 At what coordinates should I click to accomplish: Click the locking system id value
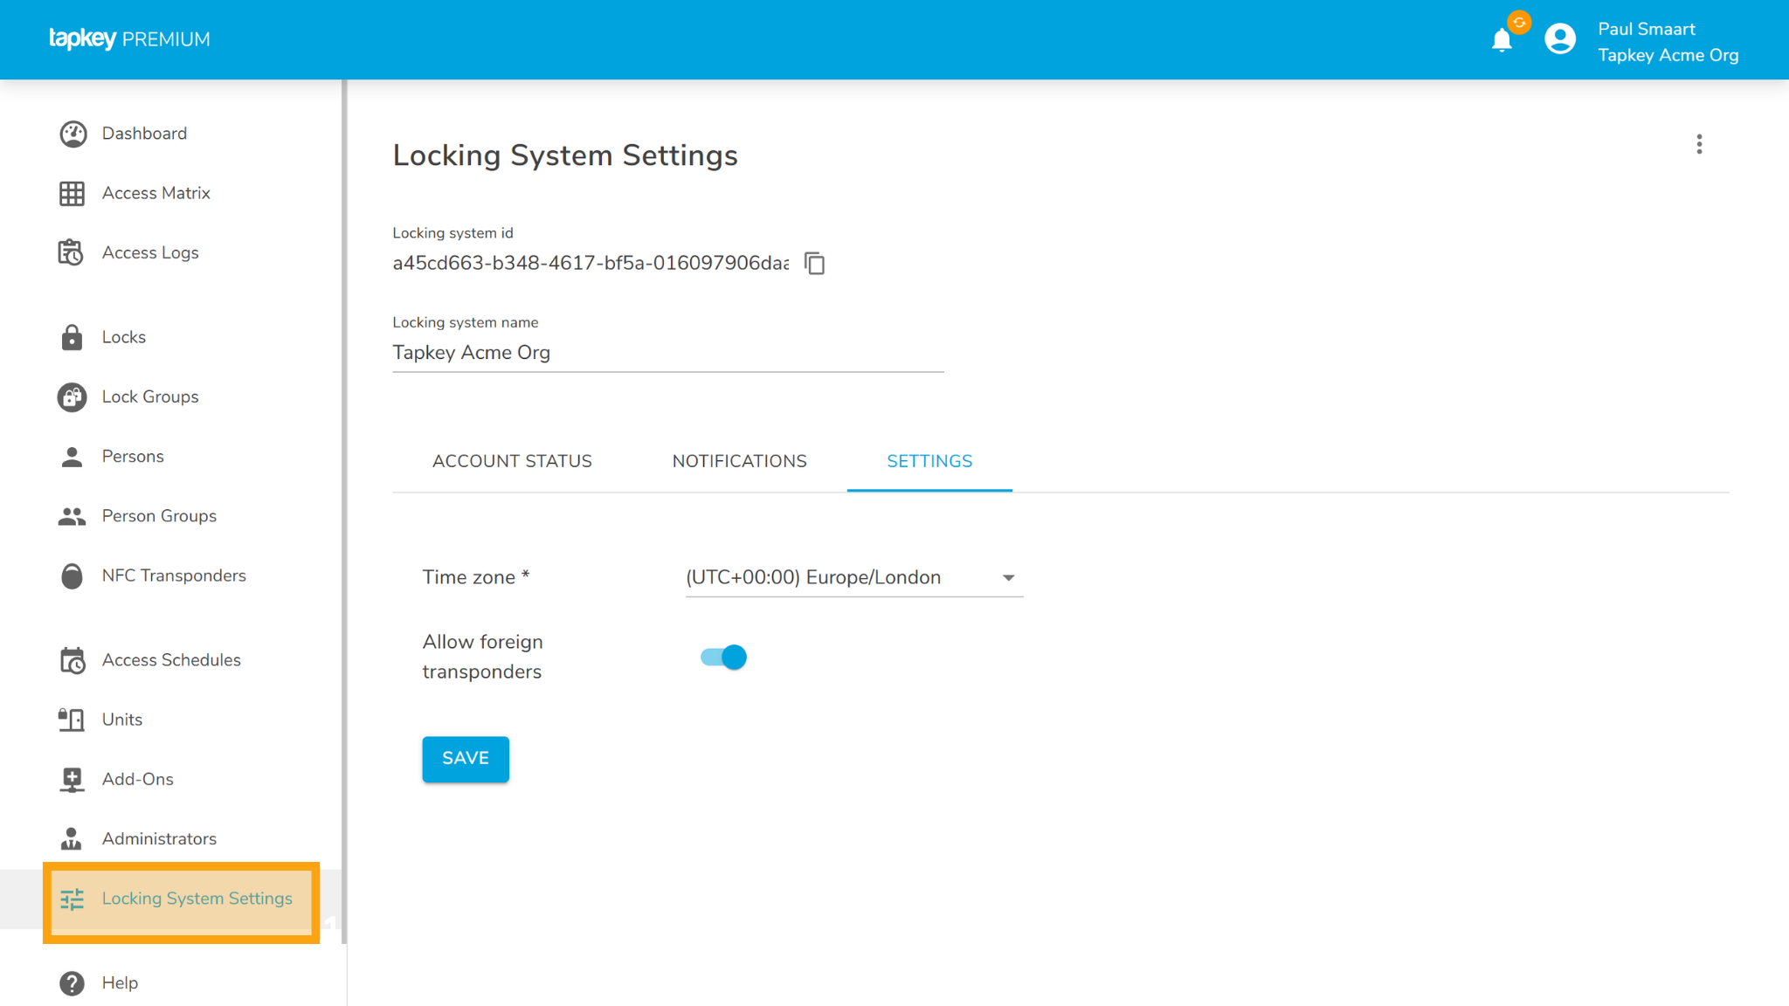[591, 263]
